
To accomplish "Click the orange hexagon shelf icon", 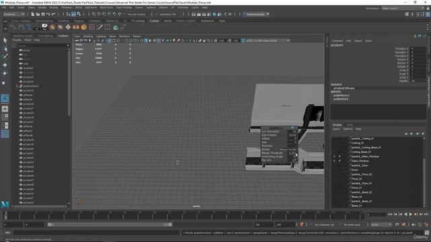I will [84, 27].
